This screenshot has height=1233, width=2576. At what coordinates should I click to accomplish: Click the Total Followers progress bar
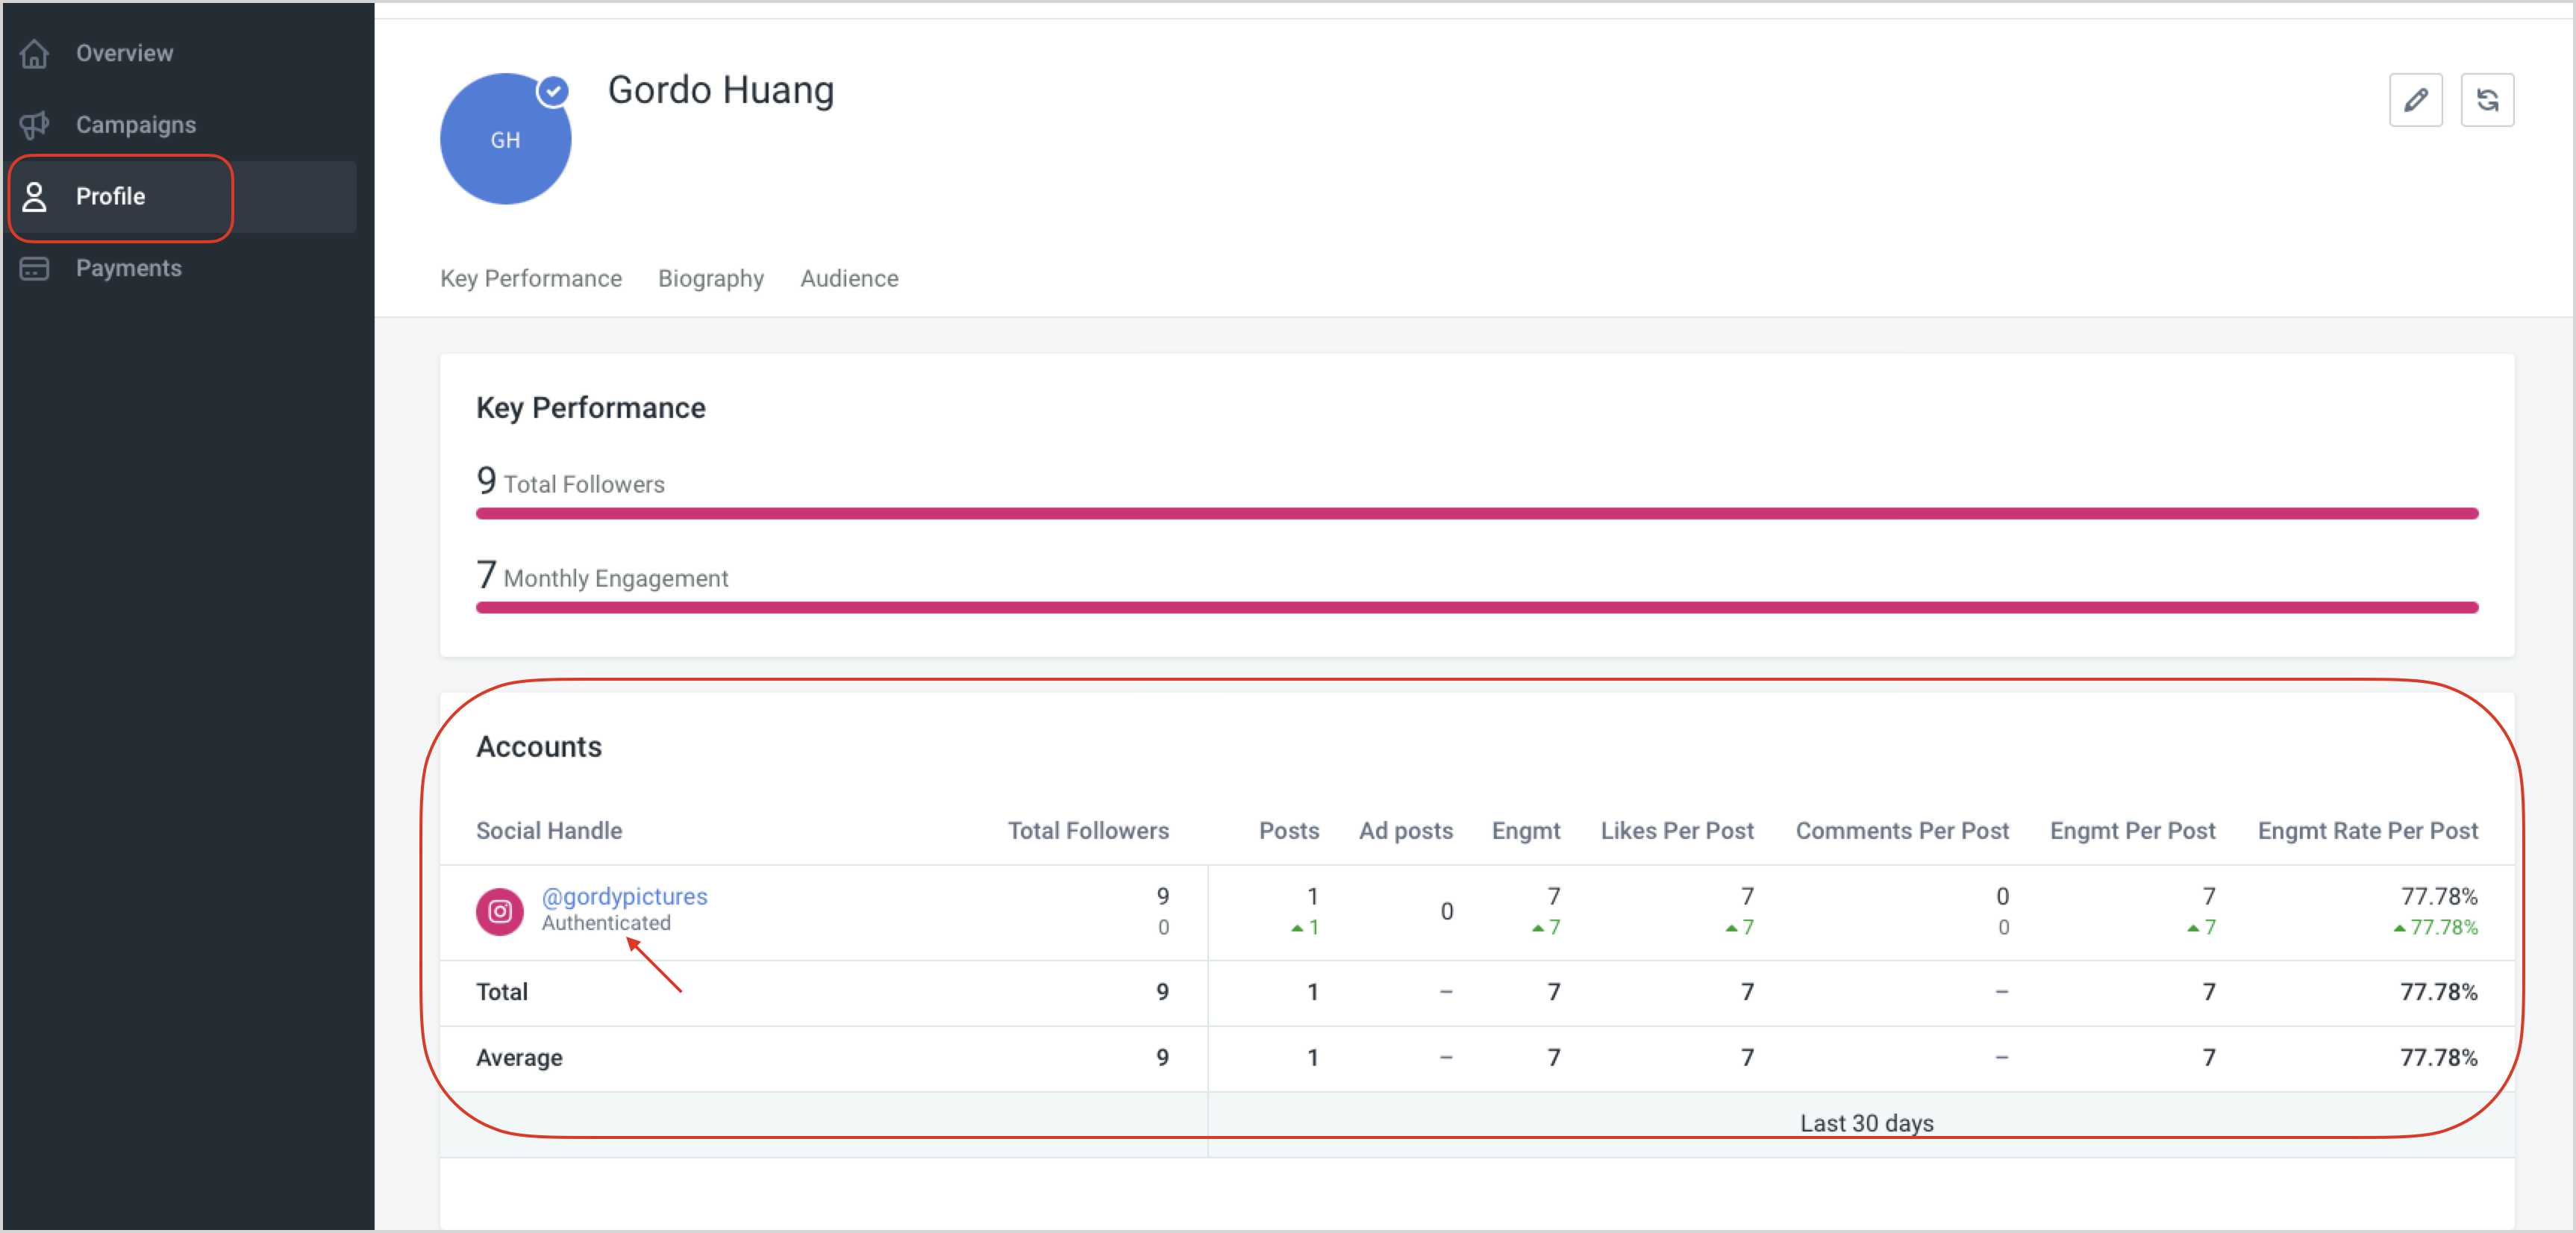point(1477,512)
